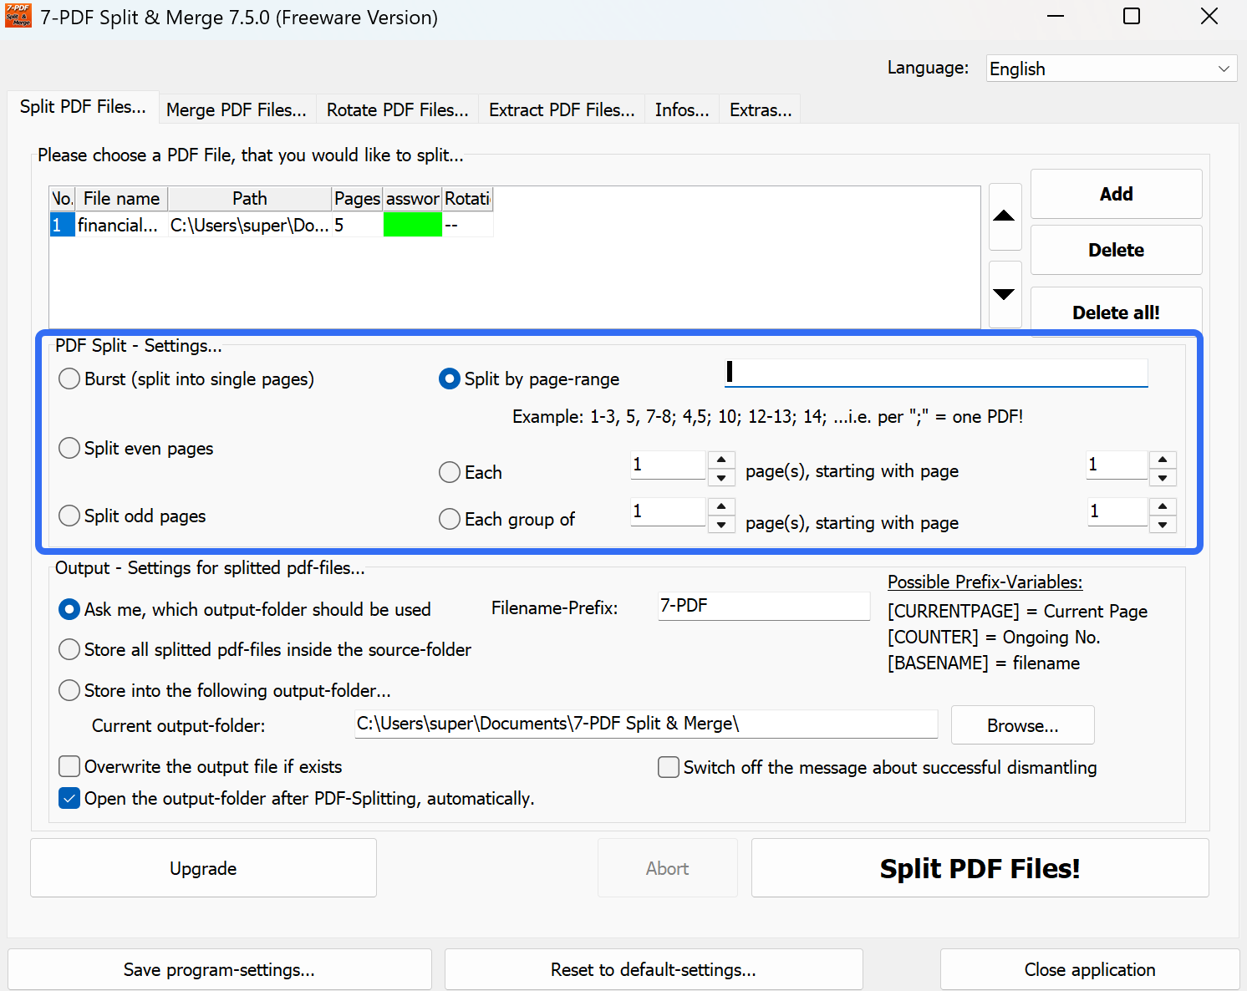The width and height of the screenshot is (1247, 991).
Task: Click the 'Pages' column header
Action: 357,199
